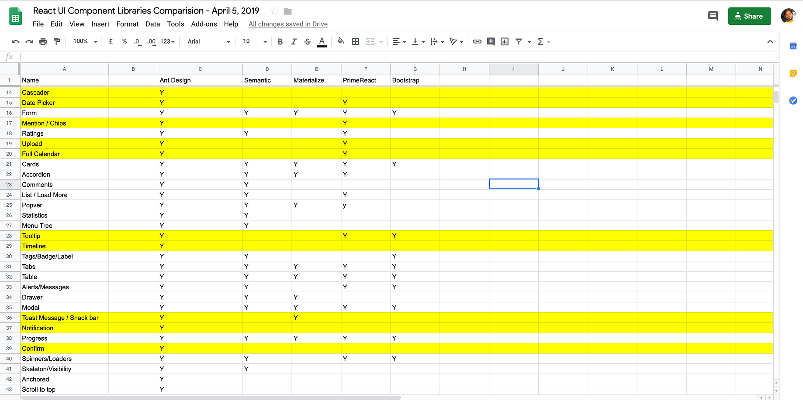803x400 pixels.
Task: Open the Arial font dropdown
Action: (x=209, y=41)
